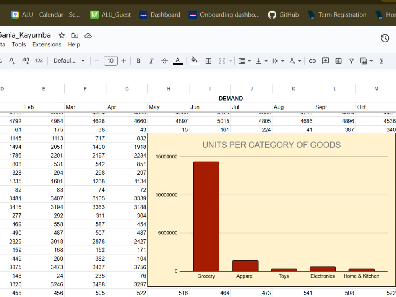Toggle bold formatting
The width and height of the screenshot is (396, 297).
pos(138,61)
